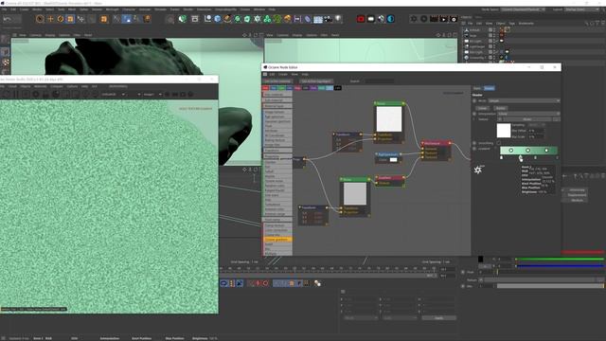Click the white texture color swatch in shader panel
This screenshot has height=341, width=606.
504,131
